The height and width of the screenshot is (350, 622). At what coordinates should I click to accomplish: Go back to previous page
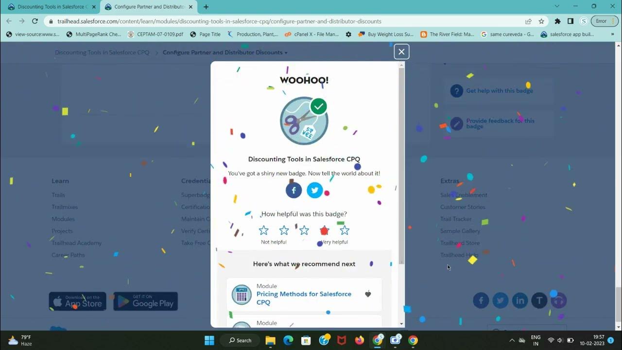click(x=9, y=21)
